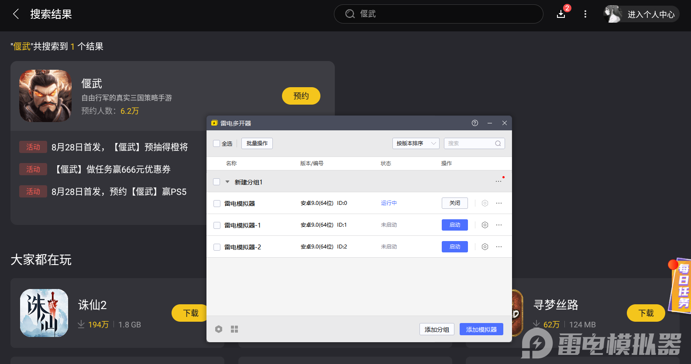Go back from search results
The height and width of the screenshot is (364, 691).
click(x=16, y=14)
